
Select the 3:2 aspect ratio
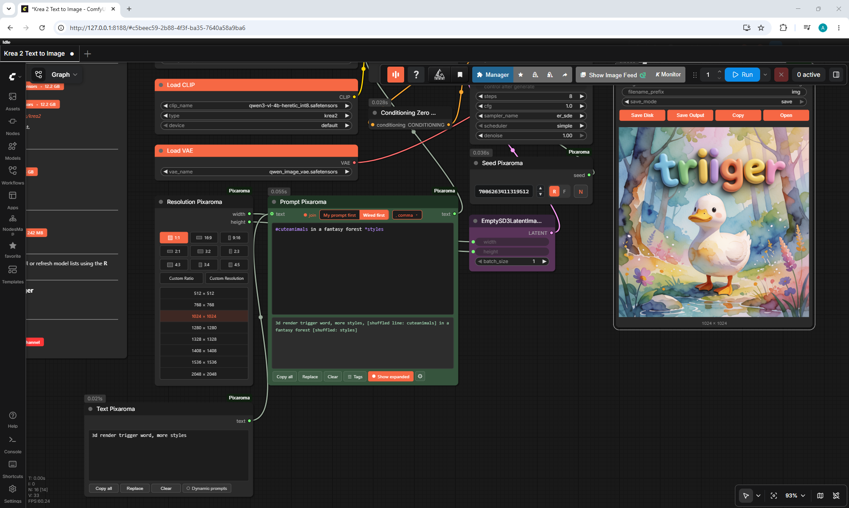pos(204,252)
